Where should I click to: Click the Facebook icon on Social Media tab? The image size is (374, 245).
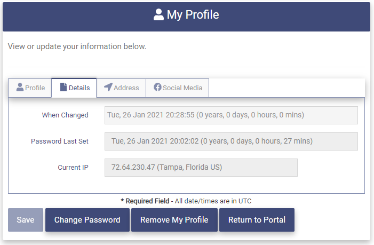click(157, 88)
